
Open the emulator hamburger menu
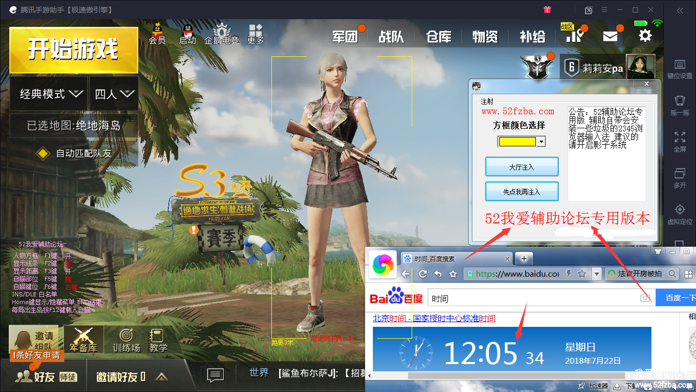pyautogui.click(x=604, y=10)
